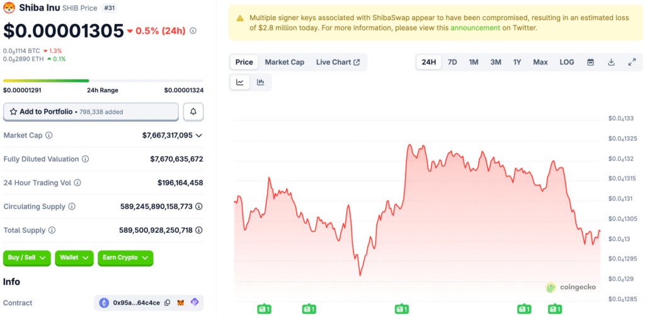Select the 7D time range

[452, 62]
